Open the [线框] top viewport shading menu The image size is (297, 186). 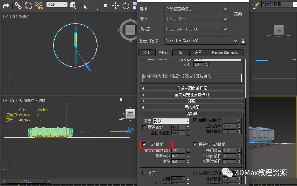(x=24, y=17)
